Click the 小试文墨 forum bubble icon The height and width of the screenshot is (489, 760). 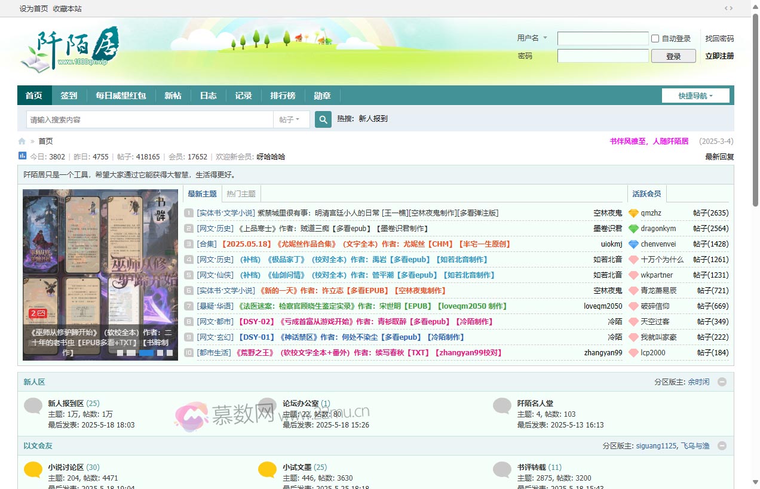267,470
